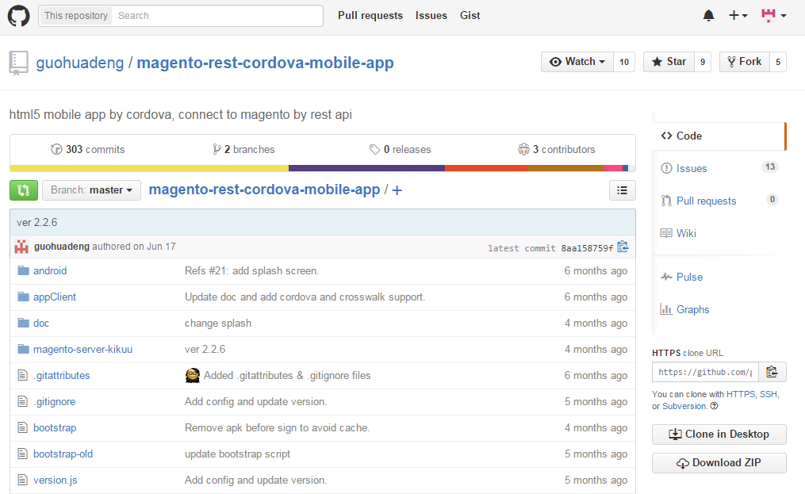Viewport: 805px width, 494px height.
Task: Switch clone protocol to SSH
Action: 768,394
